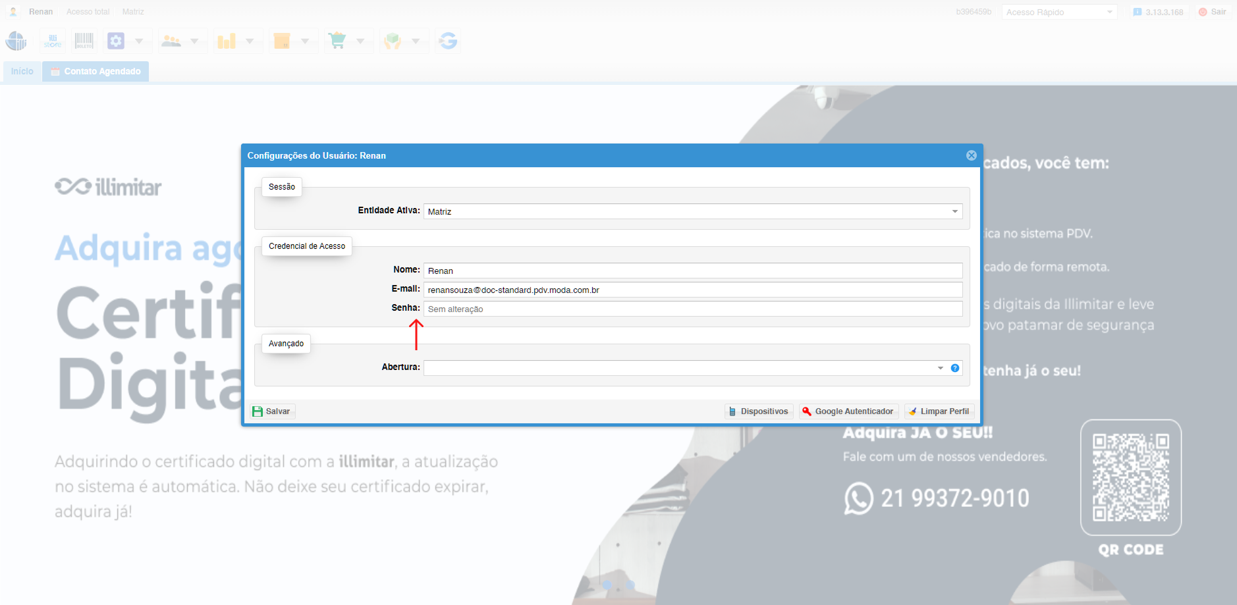The width and height of the screenshot is (1237, 605).
Task: Open the illi store icon in toolbar
Action: [52, 41]
